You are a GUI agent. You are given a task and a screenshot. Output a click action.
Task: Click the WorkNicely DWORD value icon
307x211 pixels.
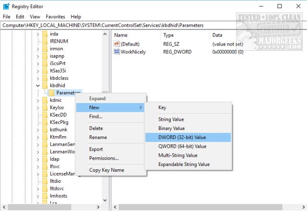tap(117, 52)
